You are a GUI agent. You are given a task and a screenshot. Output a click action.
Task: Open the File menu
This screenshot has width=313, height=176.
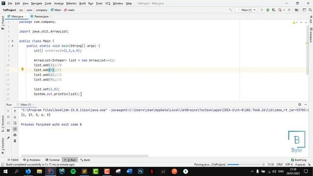[x=10, y=3]
